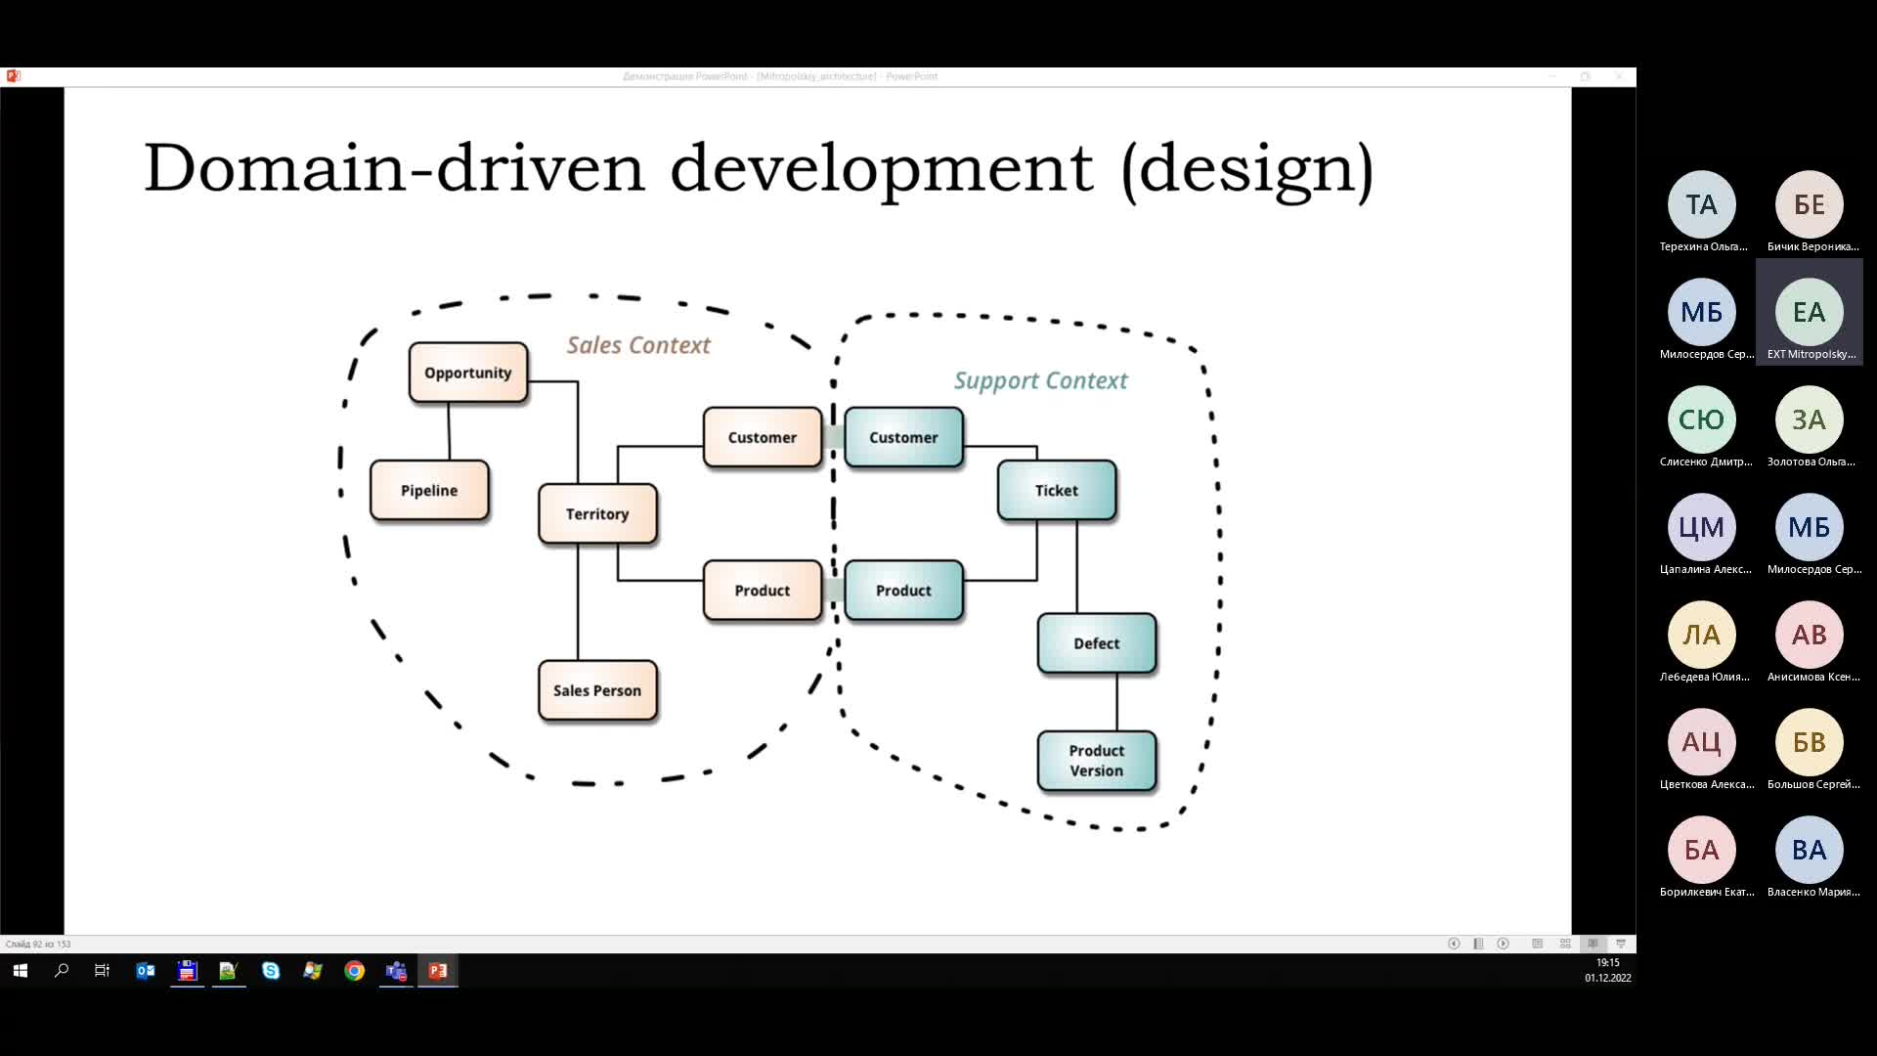
Task: Select second МБ Милосердов avatar beside Цапалина
Action: 1810,527
